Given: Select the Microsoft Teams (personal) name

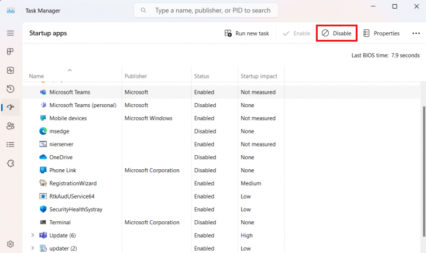Looking at the screenshot, I should pyautogui.click(x=83, y=105).
